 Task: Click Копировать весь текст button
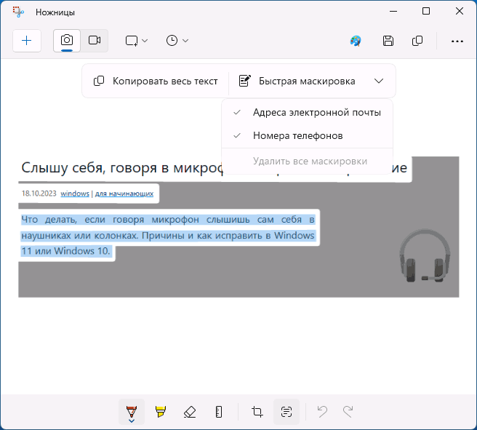pos(156,81)
